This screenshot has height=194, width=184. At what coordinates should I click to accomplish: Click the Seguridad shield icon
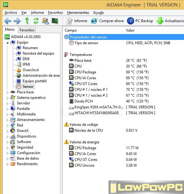[13, 147]
